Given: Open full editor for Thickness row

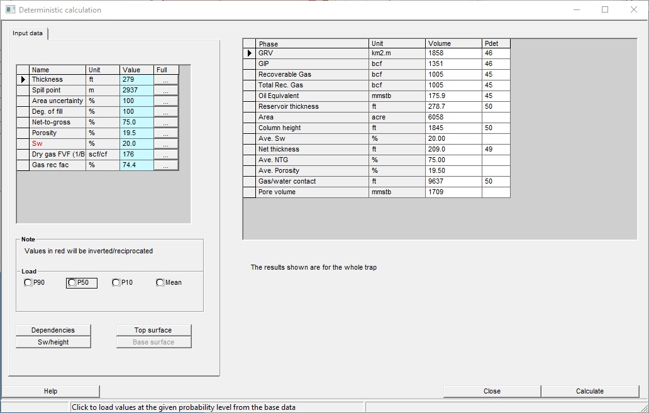Looking at the screenshot, I should click(x=165, y=80).
